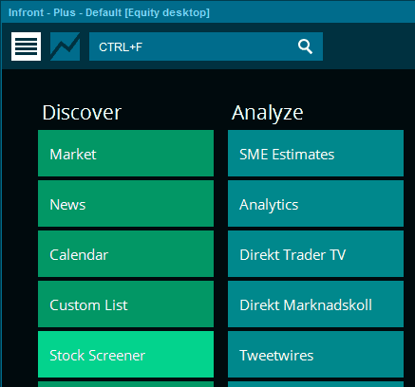The image size is (415, 387).
Task: Open the Custom List tile
Action: (125, 304)
